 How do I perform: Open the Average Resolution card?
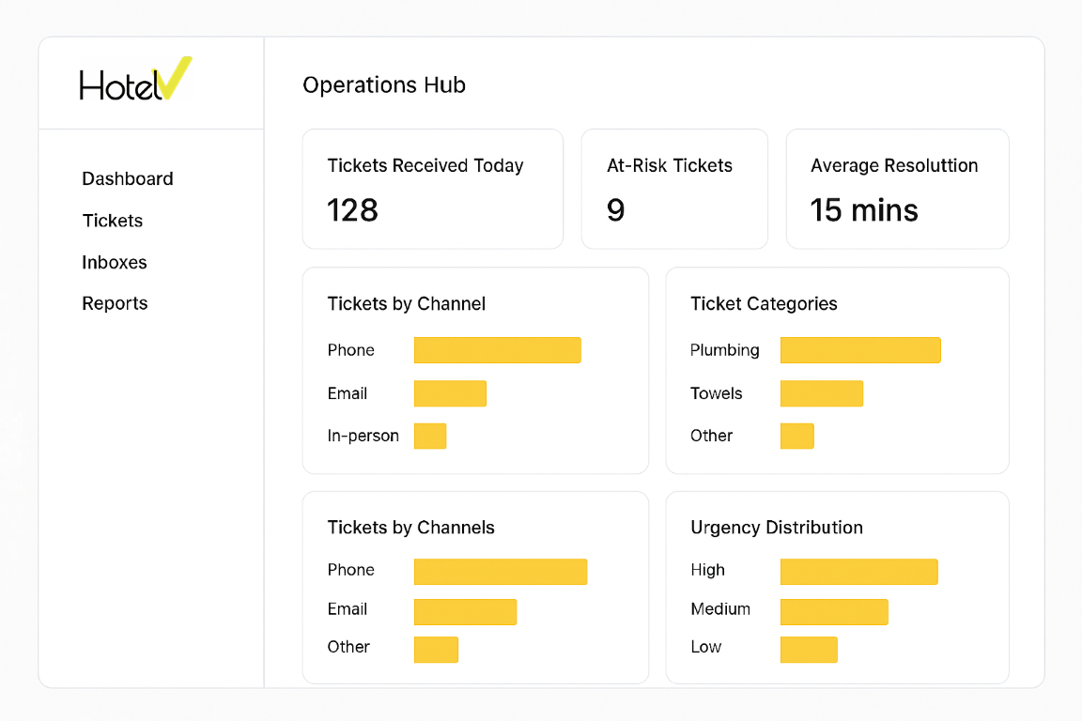(897, 189)
